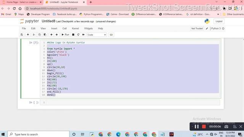244x137 pixels.
Task: Save the notebook with the toolbar save icon
Action: 22,35
